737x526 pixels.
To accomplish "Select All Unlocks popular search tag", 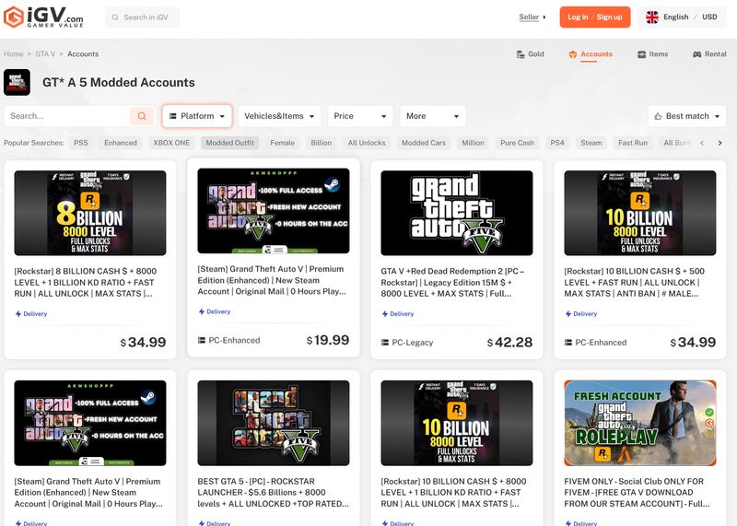I will [x=367, y=143].
